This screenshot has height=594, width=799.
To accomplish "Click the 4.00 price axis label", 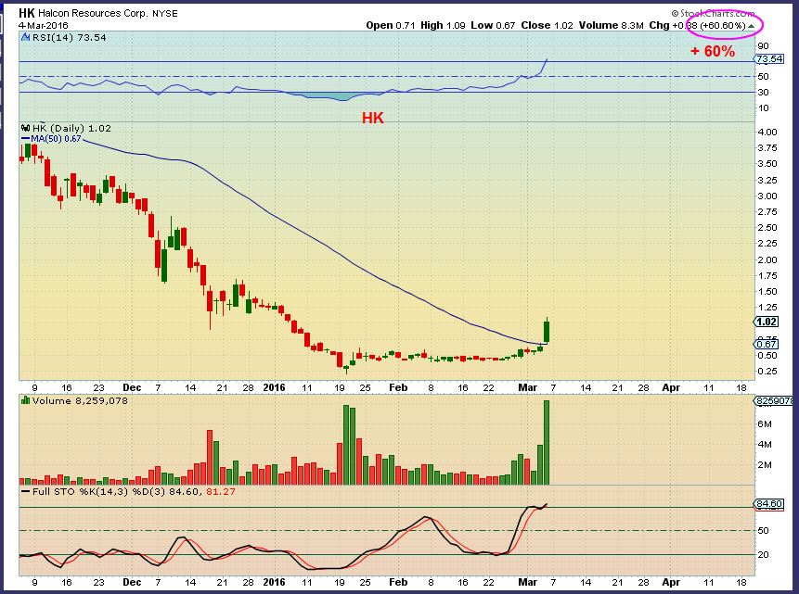I will pos(767,132).
